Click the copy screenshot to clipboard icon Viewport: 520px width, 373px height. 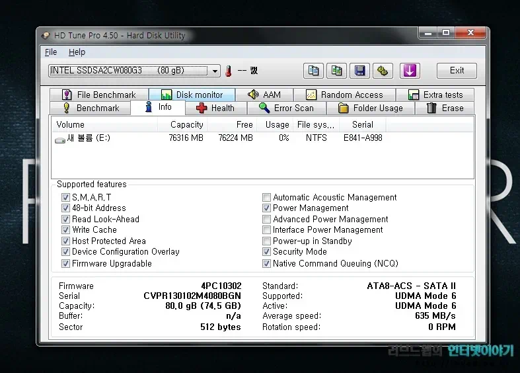tap(336, 71)
